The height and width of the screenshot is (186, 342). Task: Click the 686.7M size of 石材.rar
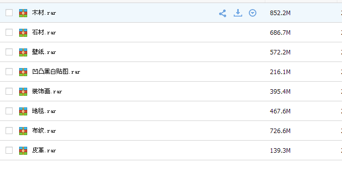pos(280,33)
